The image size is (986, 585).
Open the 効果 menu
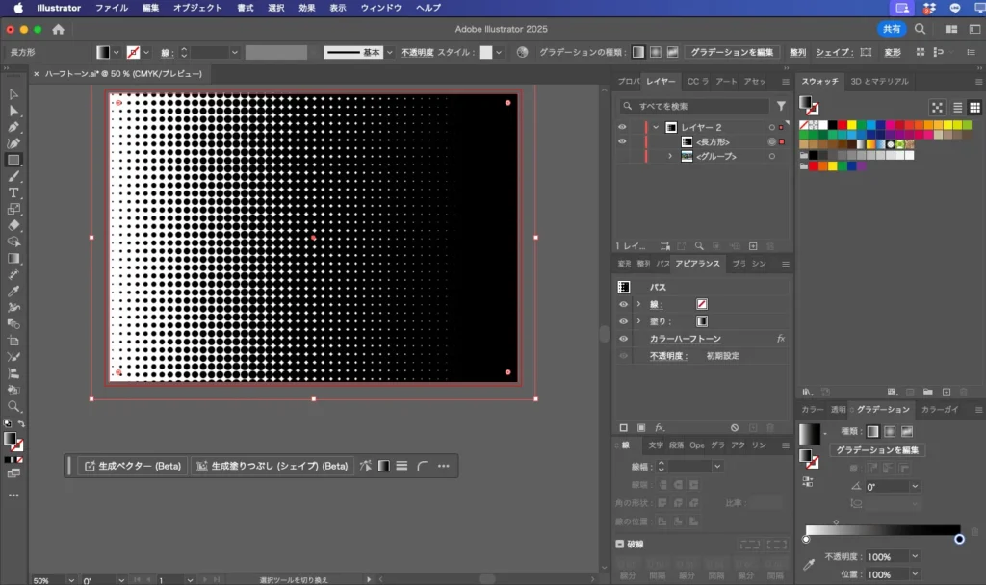tap(306, 8)
